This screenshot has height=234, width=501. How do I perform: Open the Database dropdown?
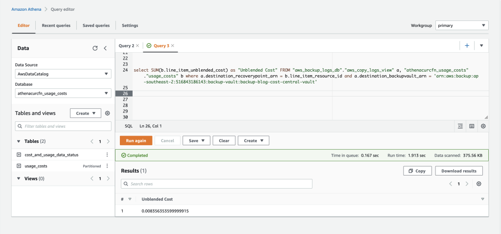tap(63, 93)
